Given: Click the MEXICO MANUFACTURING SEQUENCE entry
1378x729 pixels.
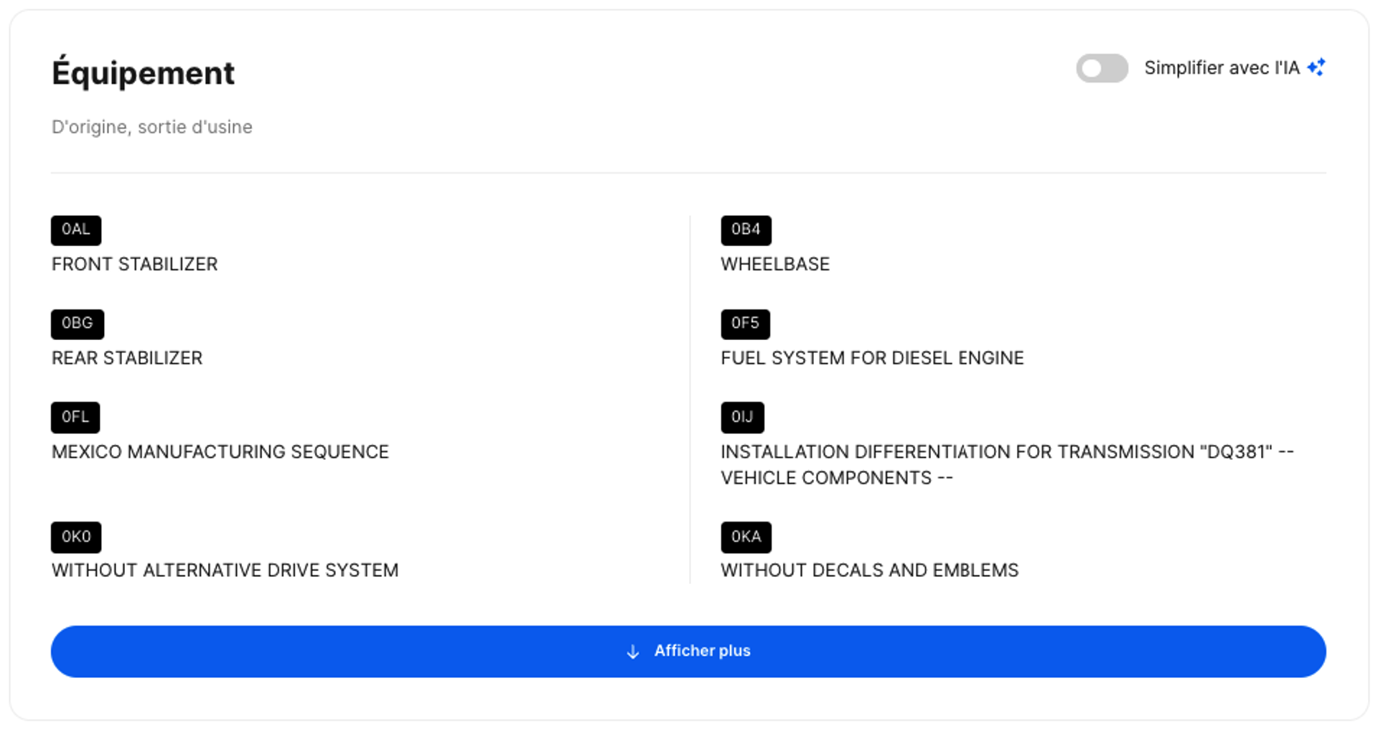Looking at the screenshot, I should (x=220, y=452).
